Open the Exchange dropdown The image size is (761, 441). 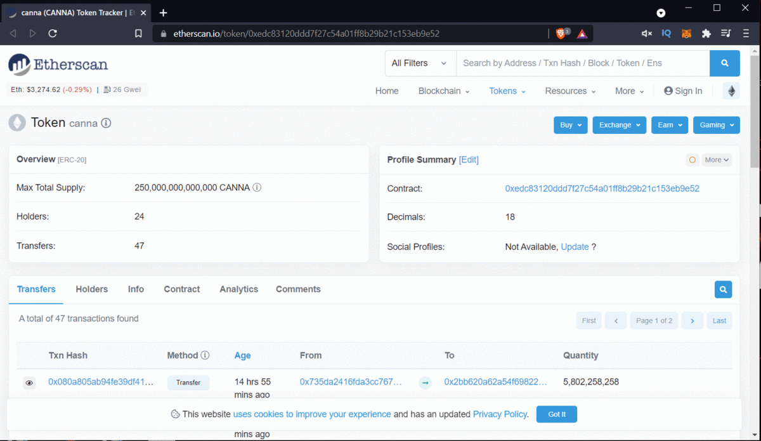pos(620,125)
